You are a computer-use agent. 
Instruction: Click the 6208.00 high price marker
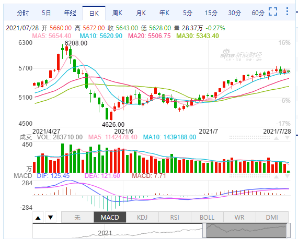[76, 43]
